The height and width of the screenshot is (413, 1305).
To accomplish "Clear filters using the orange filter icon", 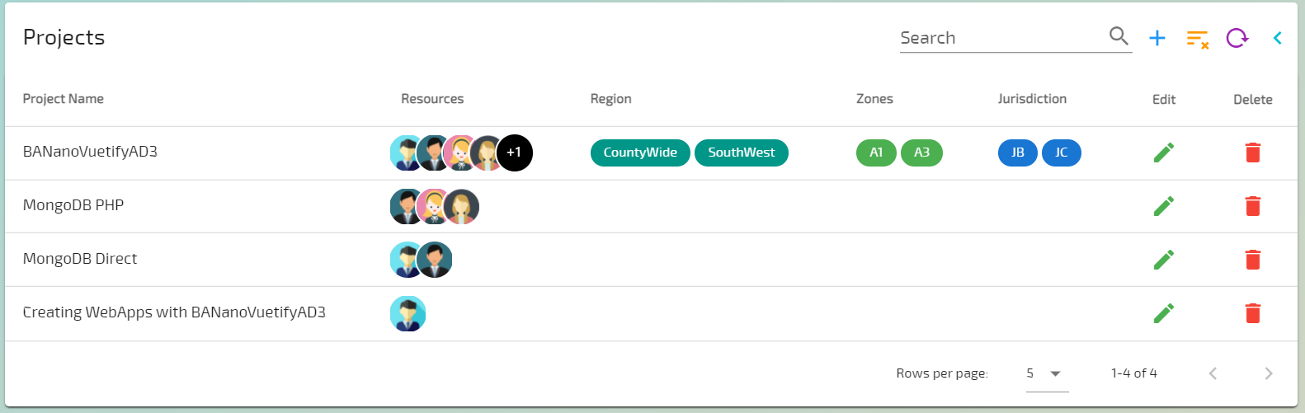I will coord(1197,39).
